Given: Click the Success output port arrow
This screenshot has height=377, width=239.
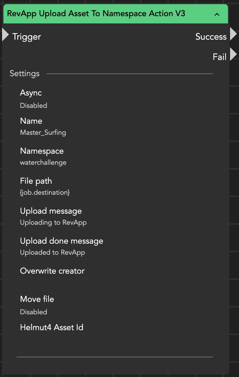Looking at the screenshot, I should pyautogui.click(x=233, y=34).
